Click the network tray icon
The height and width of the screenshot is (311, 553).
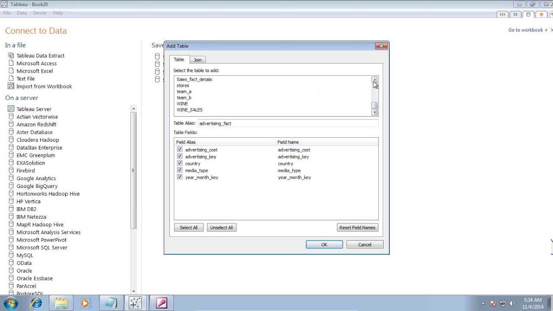pos(503,303)
